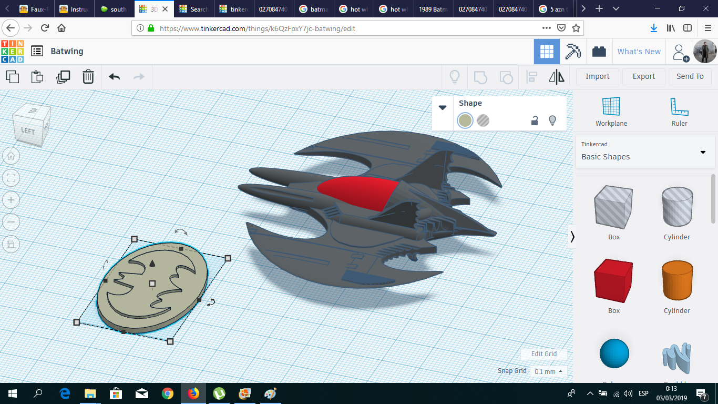Viewport: 718px width, 404px height.
Task: Show hidden system tray icons
Action: pyautogui.click(x=590, y=393)
